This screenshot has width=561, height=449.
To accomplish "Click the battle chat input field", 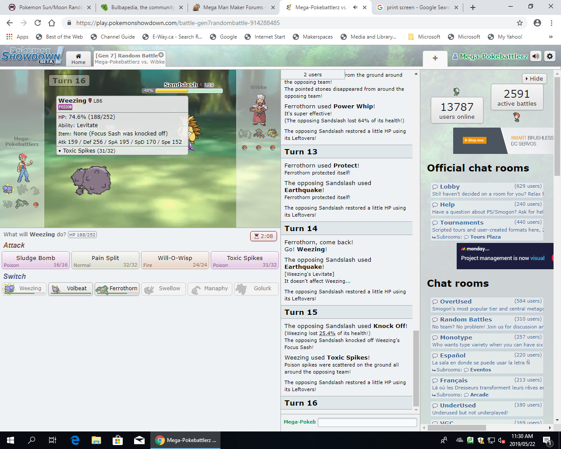I will point(367,422).
